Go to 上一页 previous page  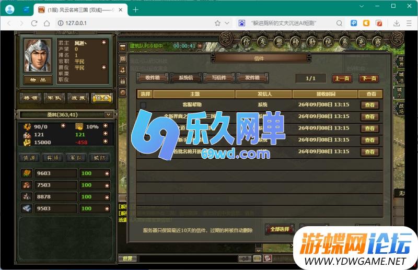coord(342,78)
